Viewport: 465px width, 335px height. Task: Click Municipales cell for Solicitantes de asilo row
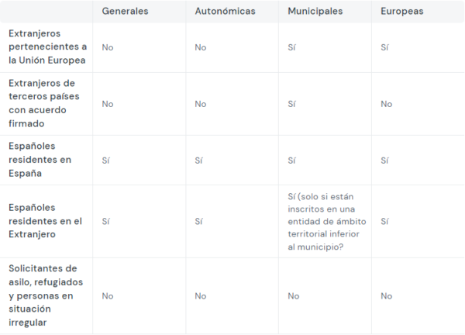294,295
